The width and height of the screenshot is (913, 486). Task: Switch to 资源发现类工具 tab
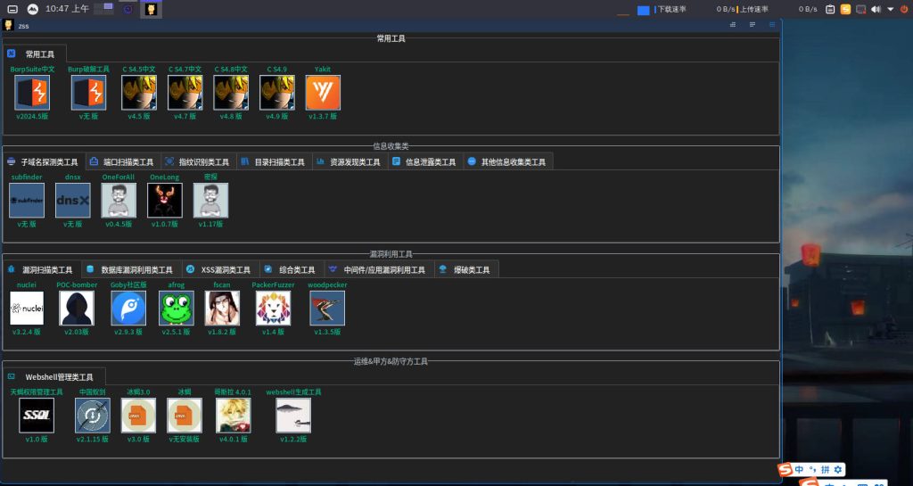tap(350, 161)
